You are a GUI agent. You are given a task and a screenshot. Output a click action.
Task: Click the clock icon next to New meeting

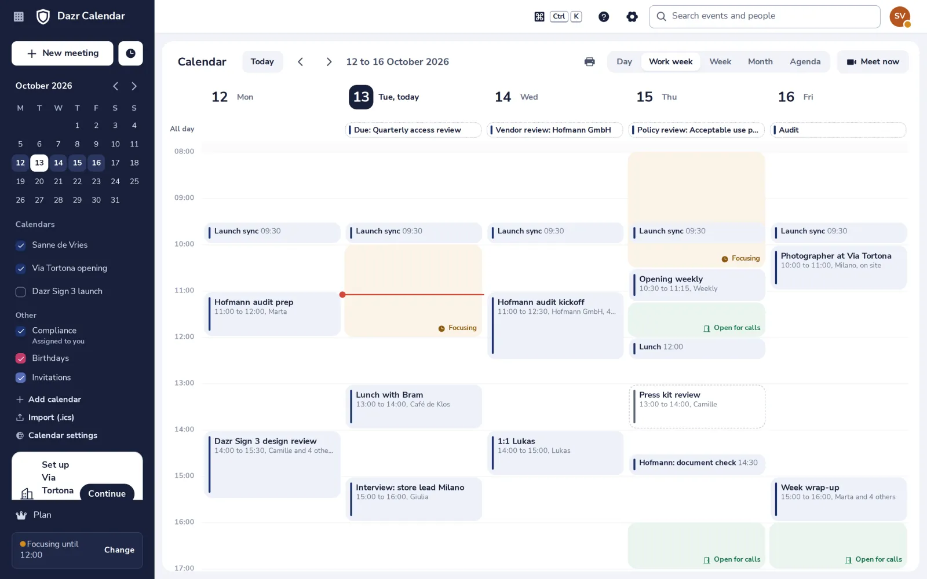click(x=130, y=53)
